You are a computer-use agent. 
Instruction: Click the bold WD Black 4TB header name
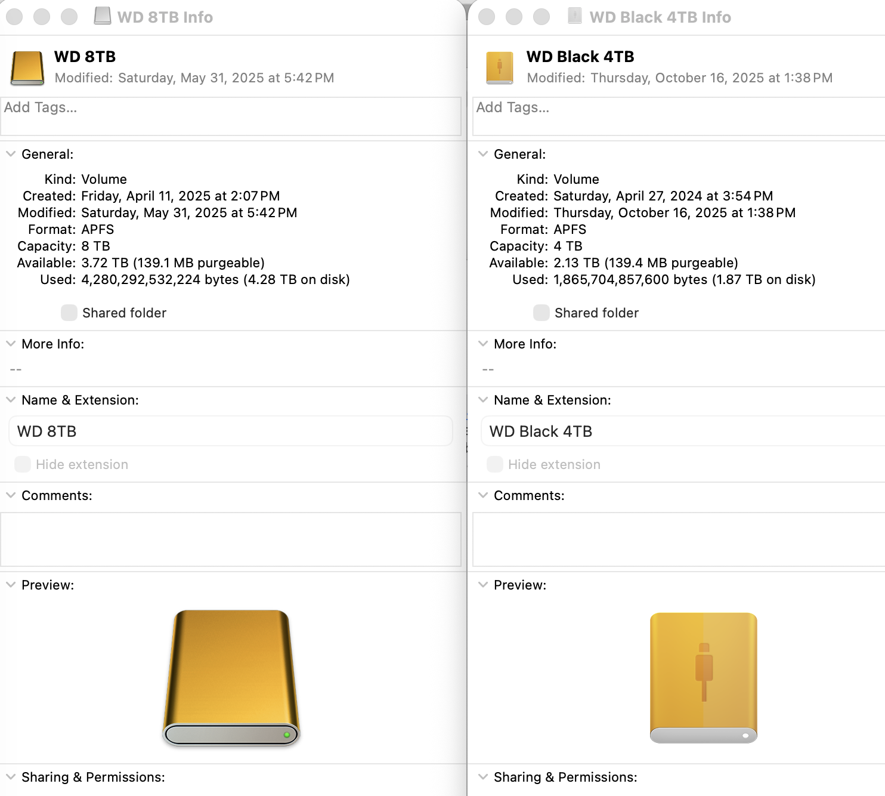580,57
